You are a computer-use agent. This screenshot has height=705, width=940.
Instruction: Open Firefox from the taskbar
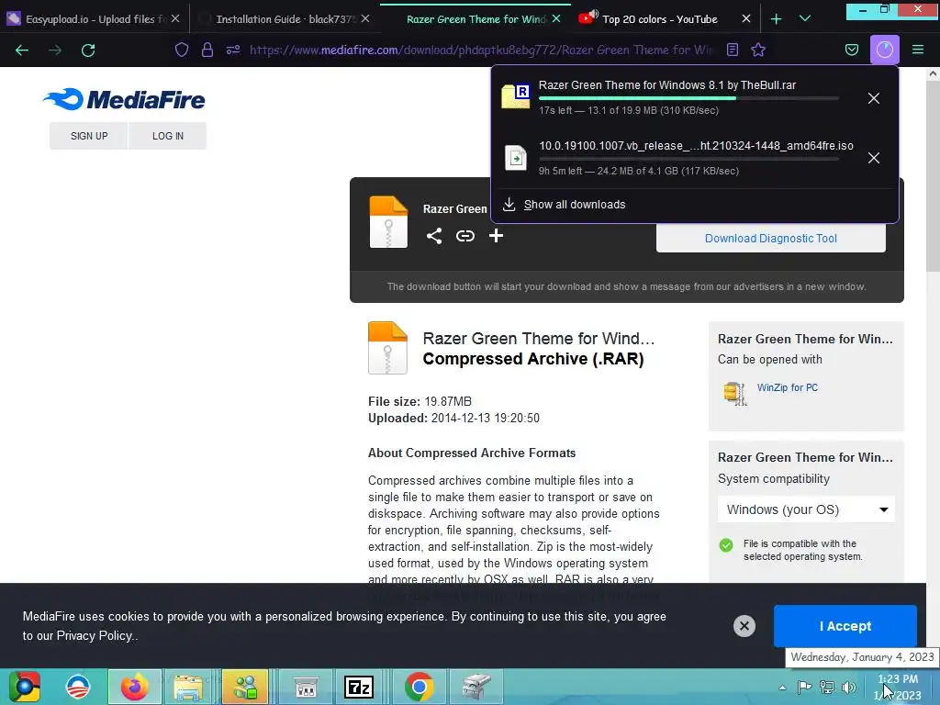point(134,687)
